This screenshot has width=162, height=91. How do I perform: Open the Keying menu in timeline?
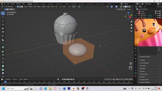pyautogui.click(x=15, y=79)
